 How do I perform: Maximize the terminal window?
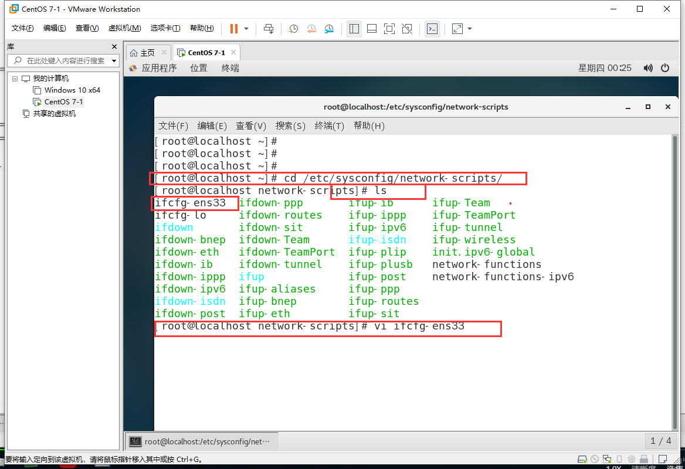click(648, 107)
